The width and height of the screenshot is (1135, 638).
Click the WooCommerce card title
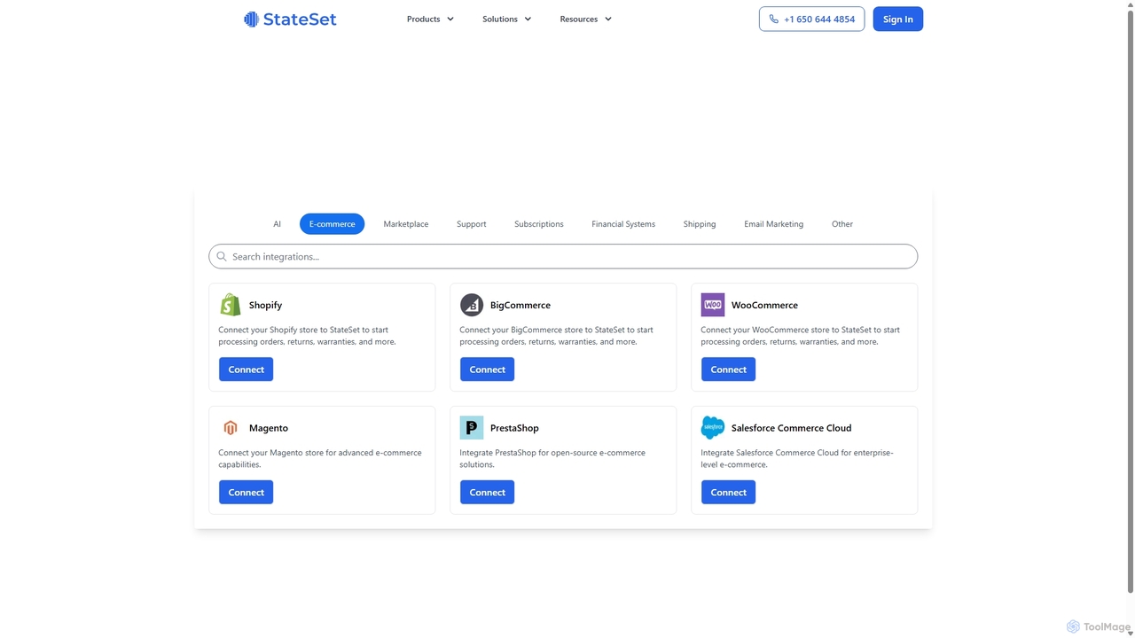point(764,305)
